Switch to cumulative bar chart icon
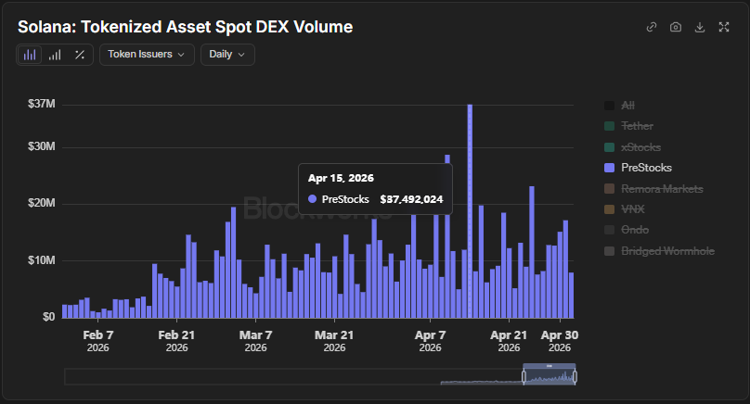This screenshot has width=750, height=404. (55, 55)
